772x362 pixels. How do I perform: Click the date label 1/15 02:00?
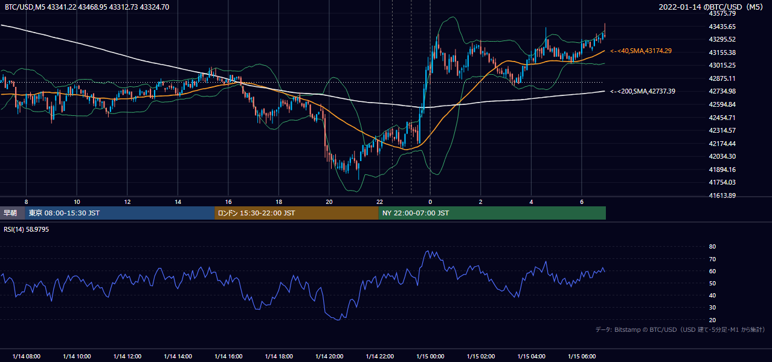[x=481, y=356]
